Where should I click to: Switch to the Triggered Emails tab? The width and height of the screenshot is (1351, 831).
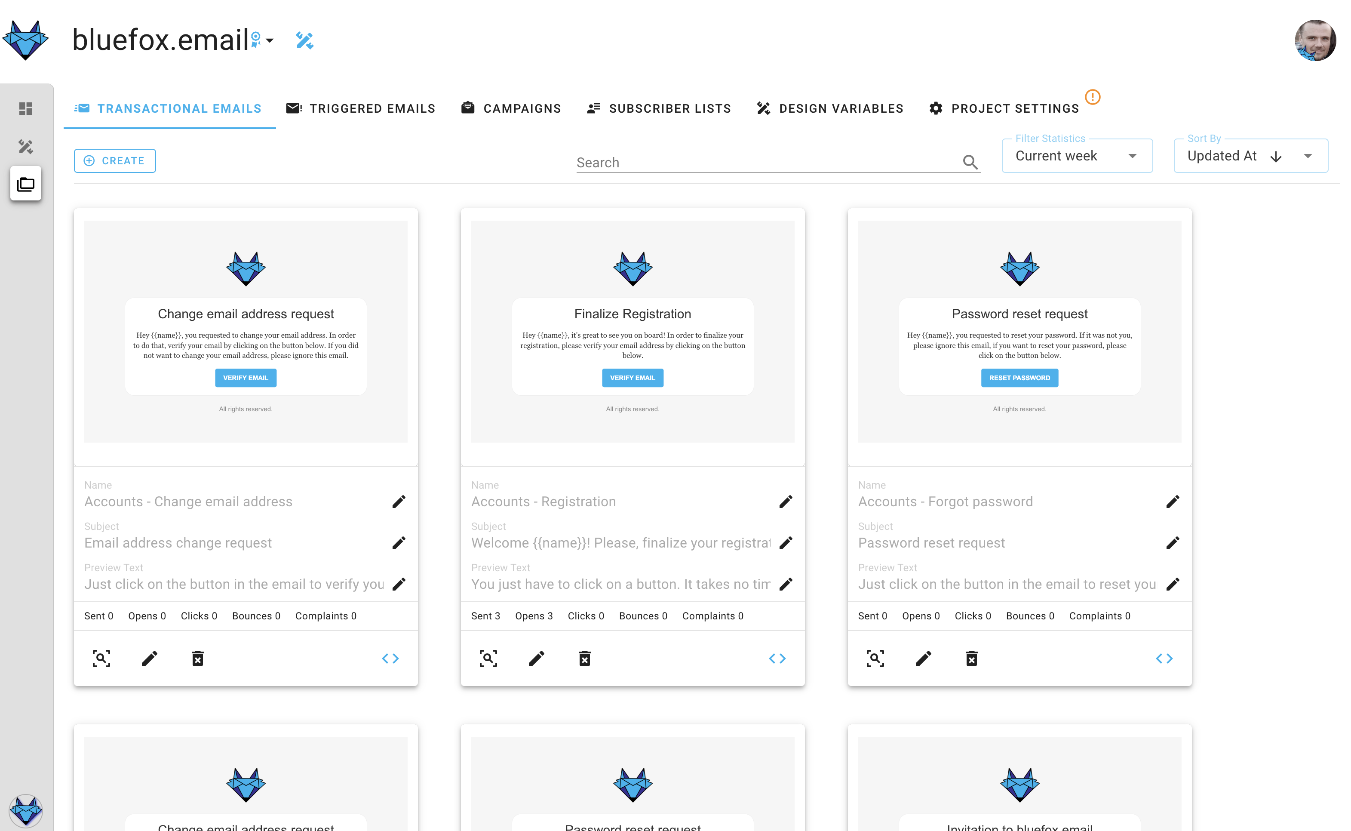361,108
